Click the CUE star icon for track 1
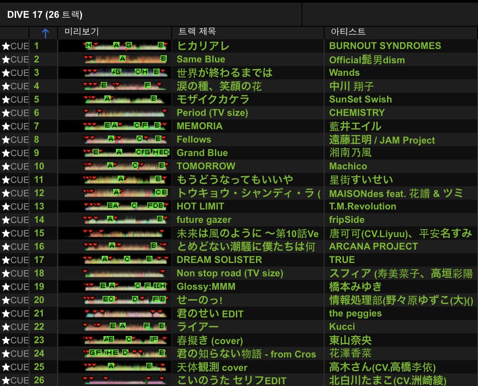This screenshot has height=386, width=478. click(x=6, y=46)
